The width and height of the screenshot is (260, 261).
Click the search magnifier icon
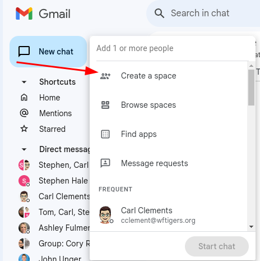(159, 13)
